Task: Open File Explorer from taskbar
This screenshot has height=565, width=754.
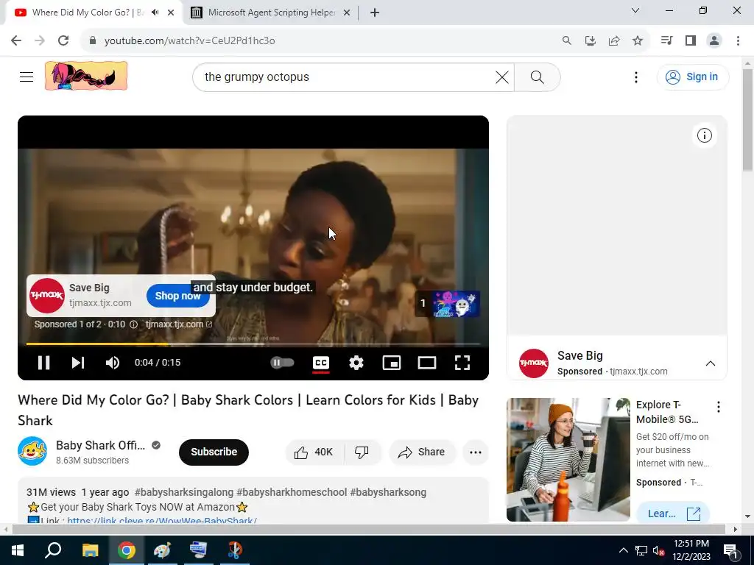Action: [90, 550]
